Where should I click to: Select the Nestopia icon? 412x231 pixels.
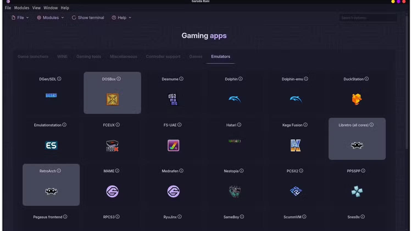[235, 191]
